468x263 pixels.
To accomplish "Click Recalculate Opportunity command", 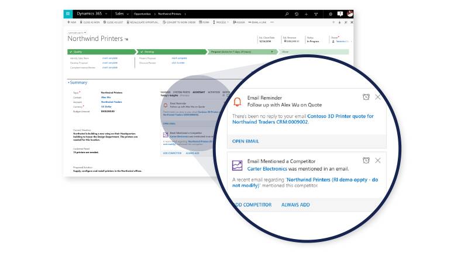I will 143,22.
